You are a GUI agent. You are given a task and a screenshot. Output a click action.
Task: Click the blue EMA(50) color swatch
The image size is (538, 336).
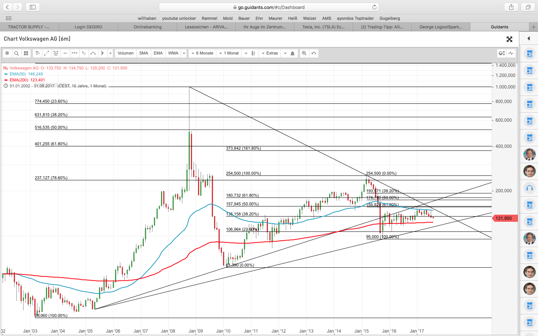point(6,74)
